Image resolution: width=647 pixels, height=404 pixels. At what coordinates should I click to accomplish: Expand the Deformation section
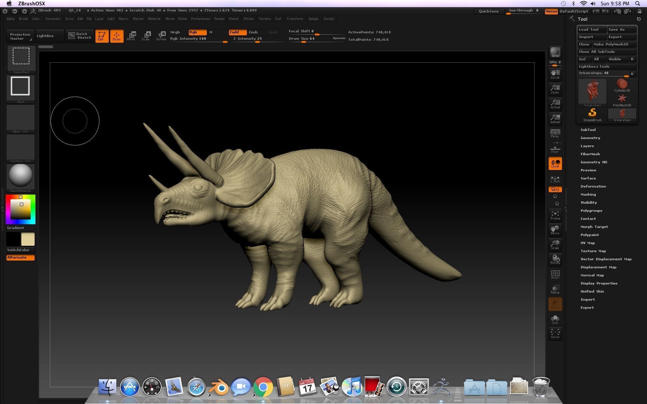coord(593,186)
